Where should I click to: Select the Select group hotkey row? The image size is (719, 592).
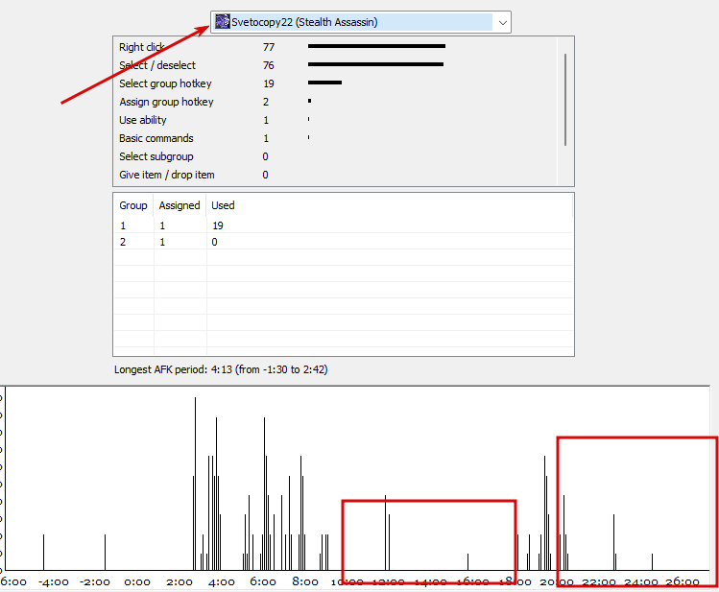pos(335,83)
